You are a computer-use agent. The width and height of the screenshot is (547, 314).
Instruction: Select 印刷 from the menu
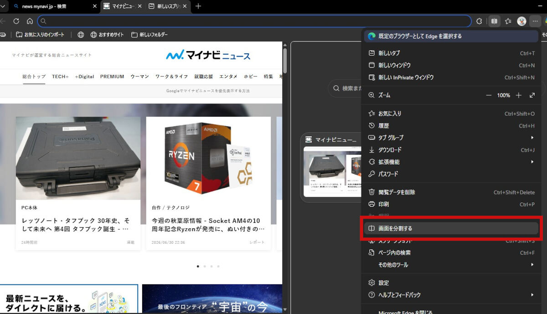point(452,204)
